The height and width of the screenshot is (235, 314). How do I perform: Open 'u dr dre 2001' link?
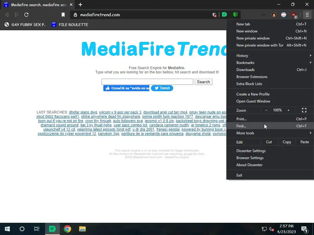[144, 129]
